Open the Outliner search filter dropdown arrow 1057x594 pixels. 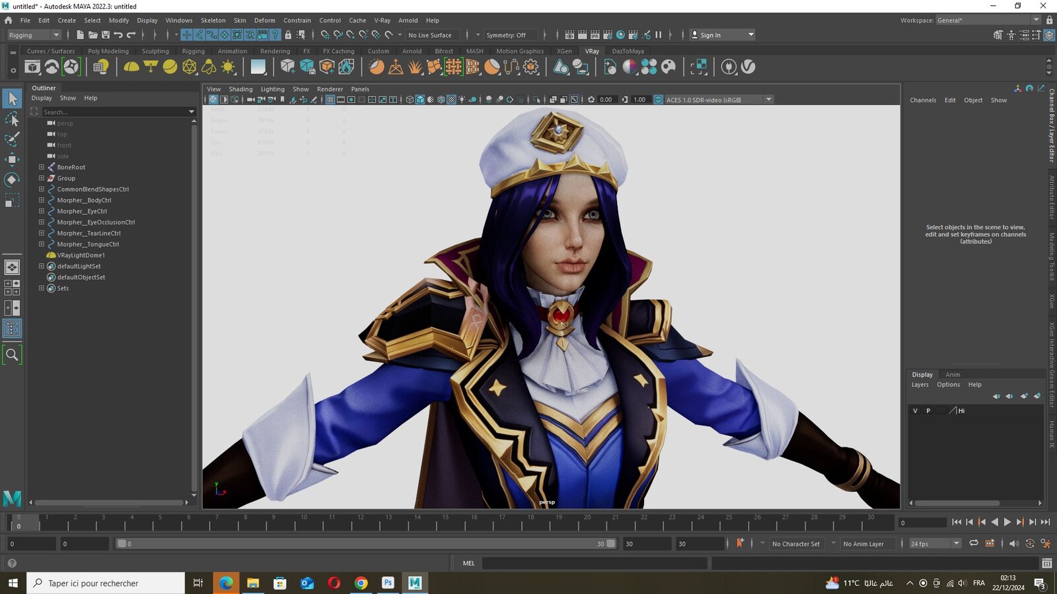[x=192, y=112]
